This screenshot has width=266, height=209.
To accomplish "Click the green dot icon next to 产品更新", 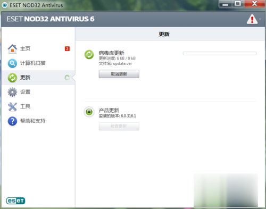I will 89,112.
